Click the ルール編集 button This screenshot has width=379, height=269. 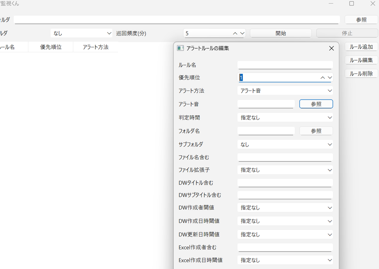[x=361, y=60]
